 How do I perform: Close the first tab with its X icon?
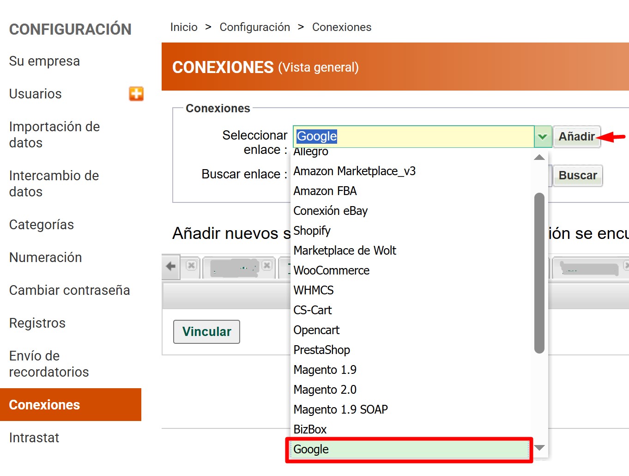[x=191, y=265]
